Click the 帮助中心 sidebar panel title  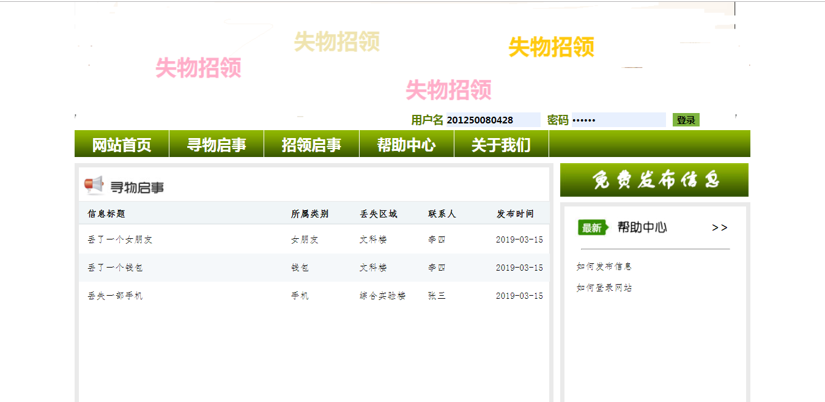642,227
